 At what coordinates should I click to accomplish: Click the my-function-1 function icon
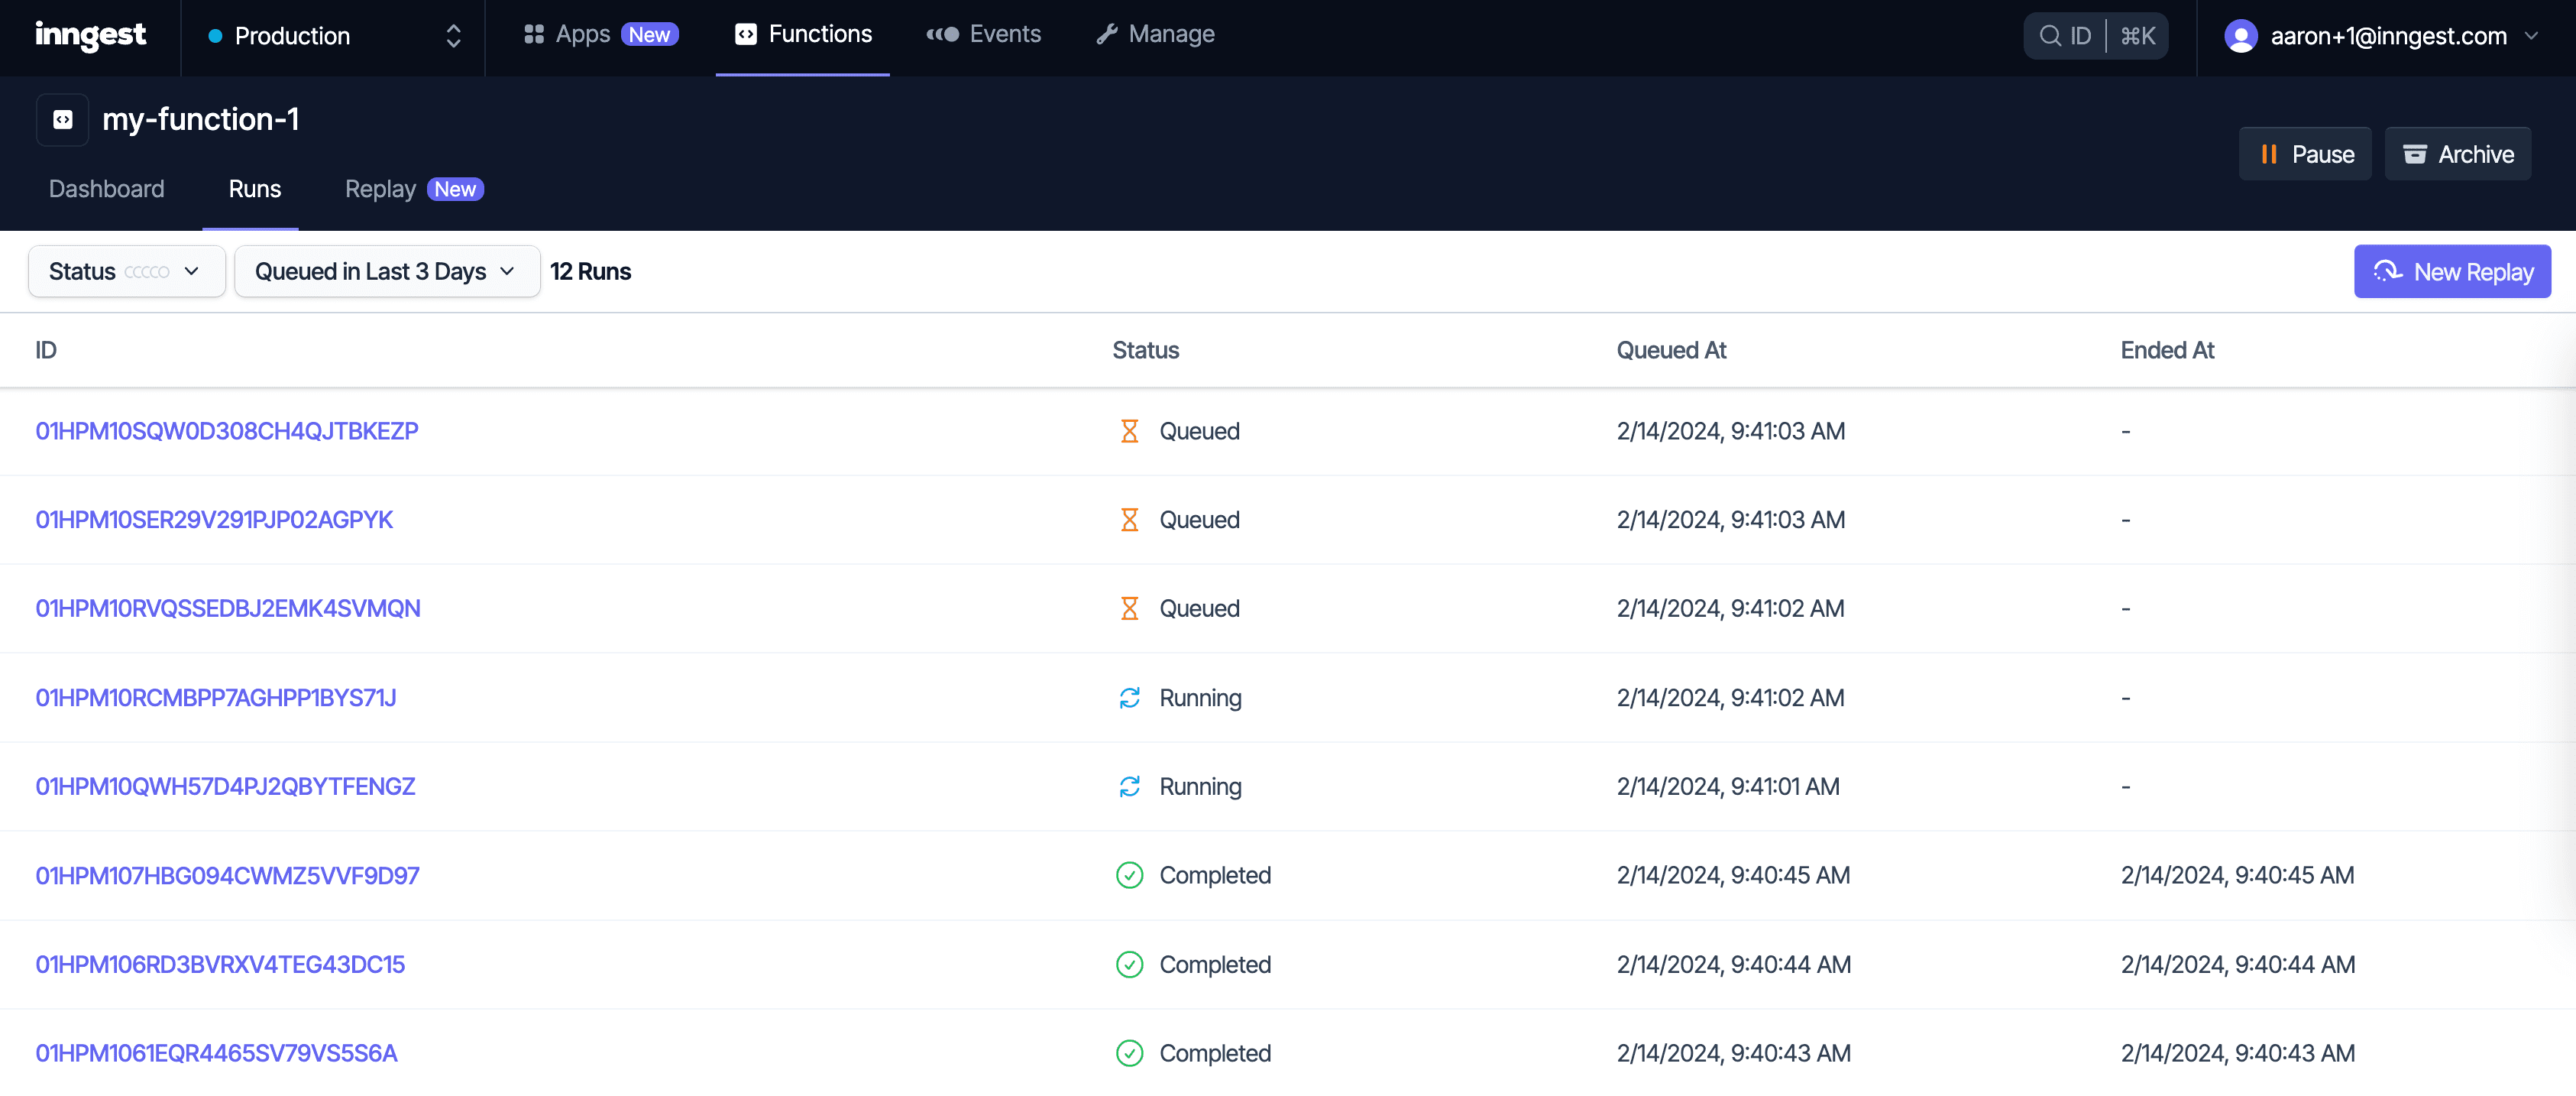point(62,119)
